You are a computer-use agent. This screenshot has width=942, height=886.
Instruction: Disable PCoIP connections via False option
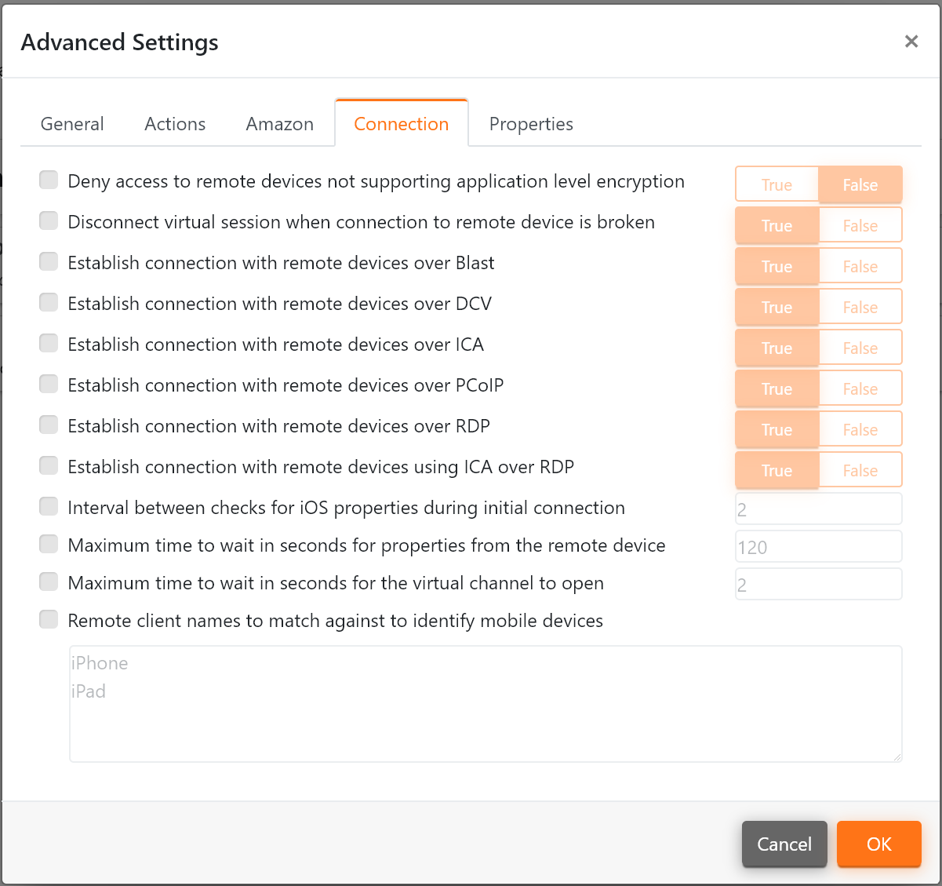point(860,388)
